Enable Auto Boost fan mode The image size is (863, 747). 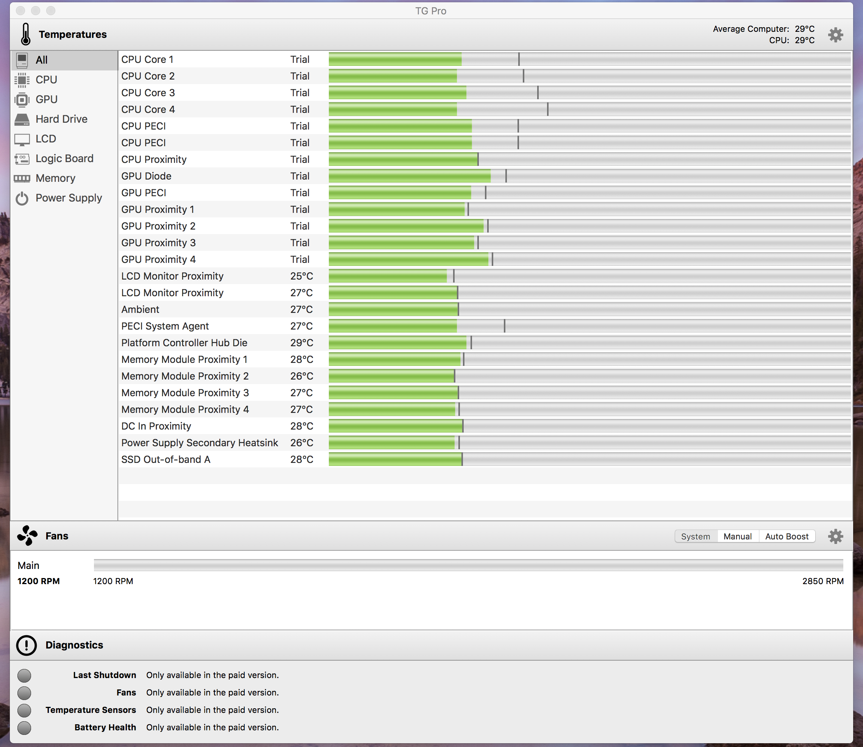click(x=786, y=536)
